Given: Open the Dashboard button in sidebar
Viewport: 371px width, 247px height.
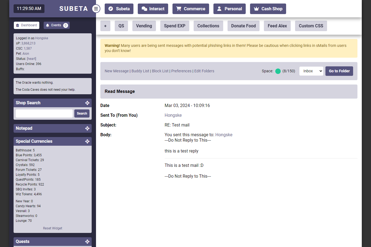Looking at the screenshot, I should tap(27, 25).
